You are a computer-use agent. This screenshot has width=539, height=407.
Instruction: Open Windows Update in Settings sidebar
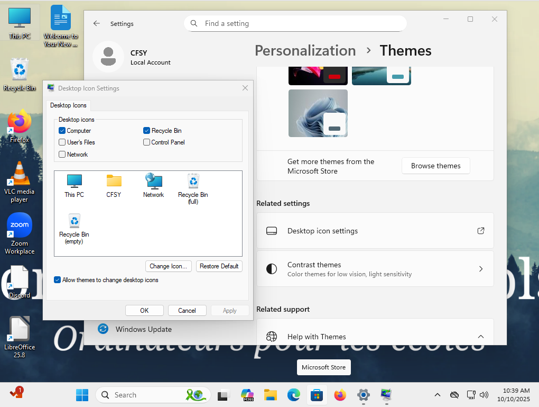click(143, 329)
